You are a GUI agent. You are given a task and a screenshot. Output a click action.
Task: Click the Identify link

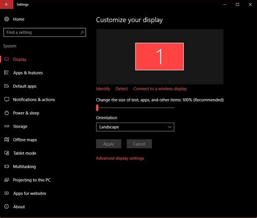103,88
